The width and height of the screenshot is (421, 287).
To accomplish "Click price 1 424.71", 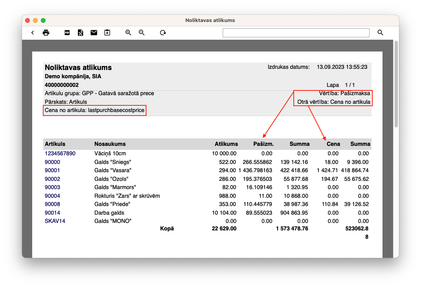I will click(328, 170).
